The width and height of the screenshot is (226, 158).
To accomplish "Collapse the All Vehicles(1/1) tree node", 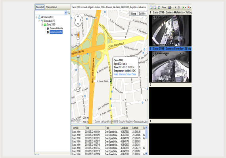I will coord(36,17).
